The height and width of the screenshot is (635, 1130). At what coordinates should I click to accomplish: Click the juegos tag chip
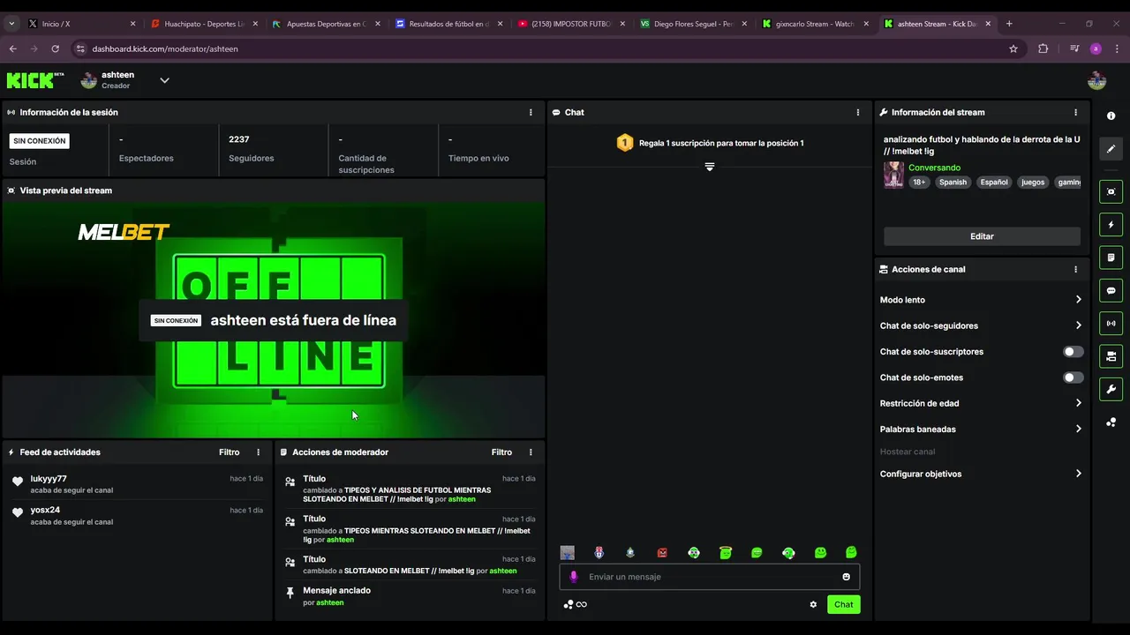tap(1033, 183)
